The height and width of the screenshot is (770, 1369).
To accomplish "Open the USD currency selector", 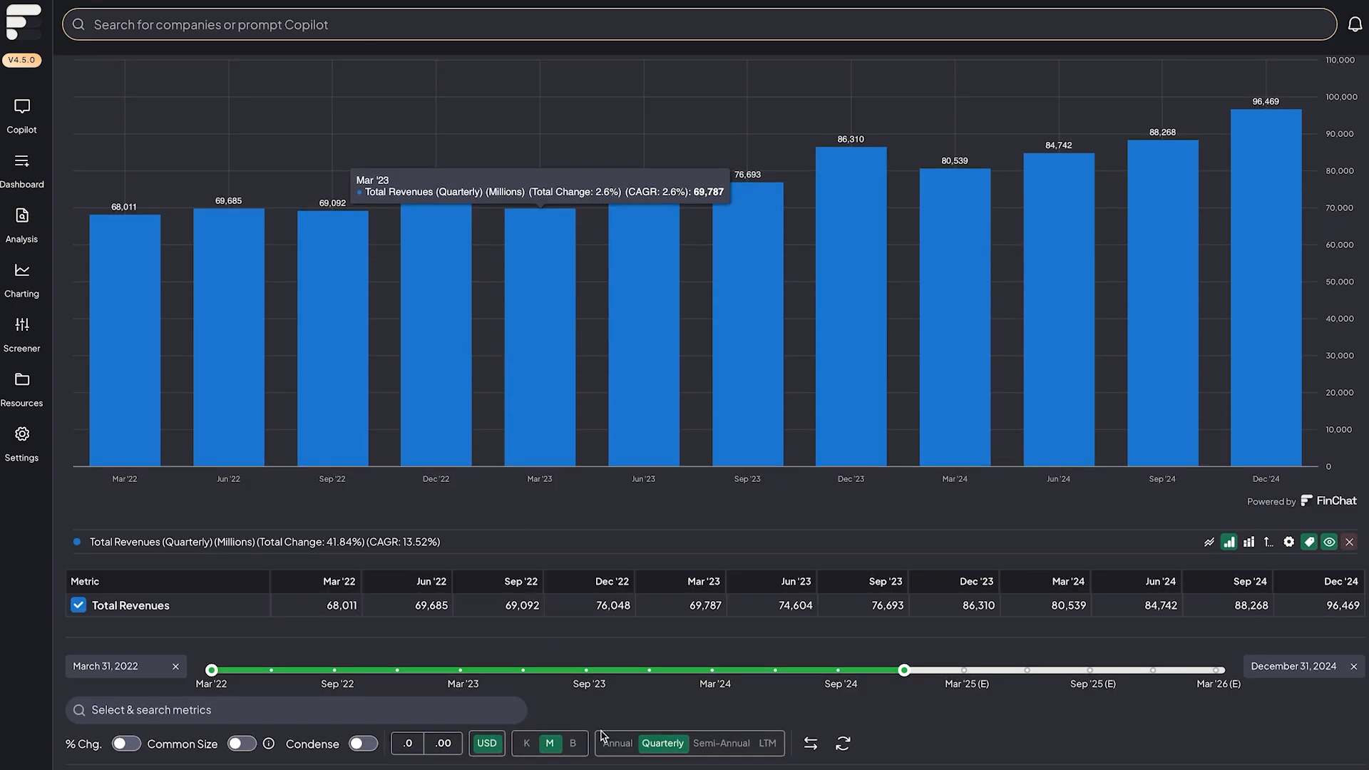I will pyautogui.click(x=487, y=743).
